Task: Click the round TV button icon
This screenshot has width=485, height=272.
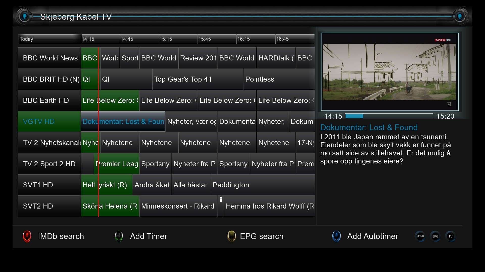Action: point(450,236)
